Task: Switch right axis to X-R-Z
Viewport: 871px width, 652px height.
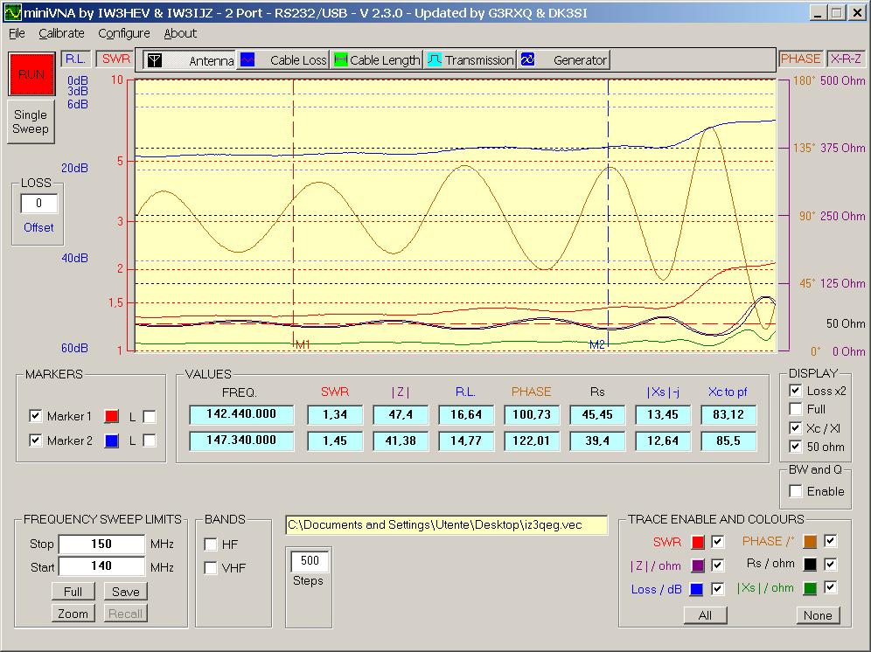Action: pyautogui.click(x=846, y=59)
